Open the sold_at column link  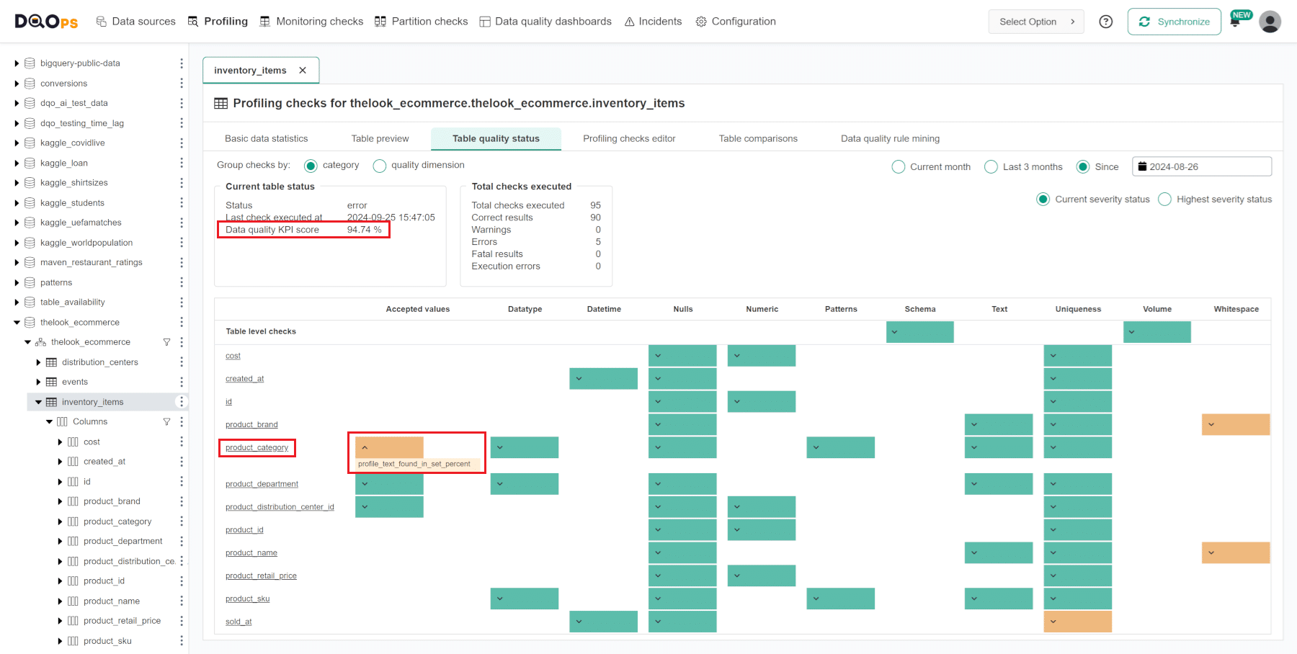[239, 622]
